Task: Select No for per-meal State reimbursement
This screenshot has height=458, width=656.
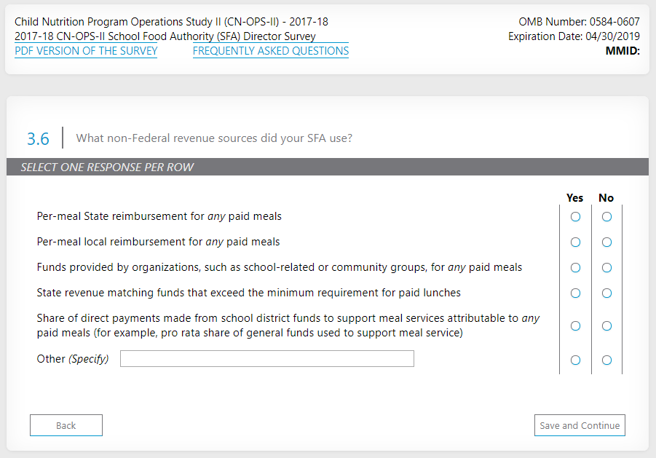Action: pyautogui.click(x=606, y=217)
